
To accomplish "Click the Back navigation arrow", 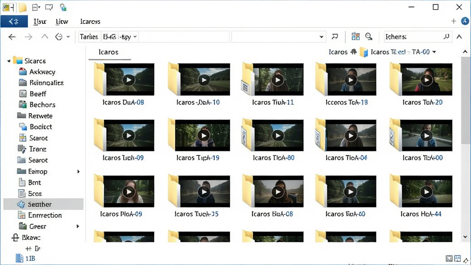I will 12,37.
